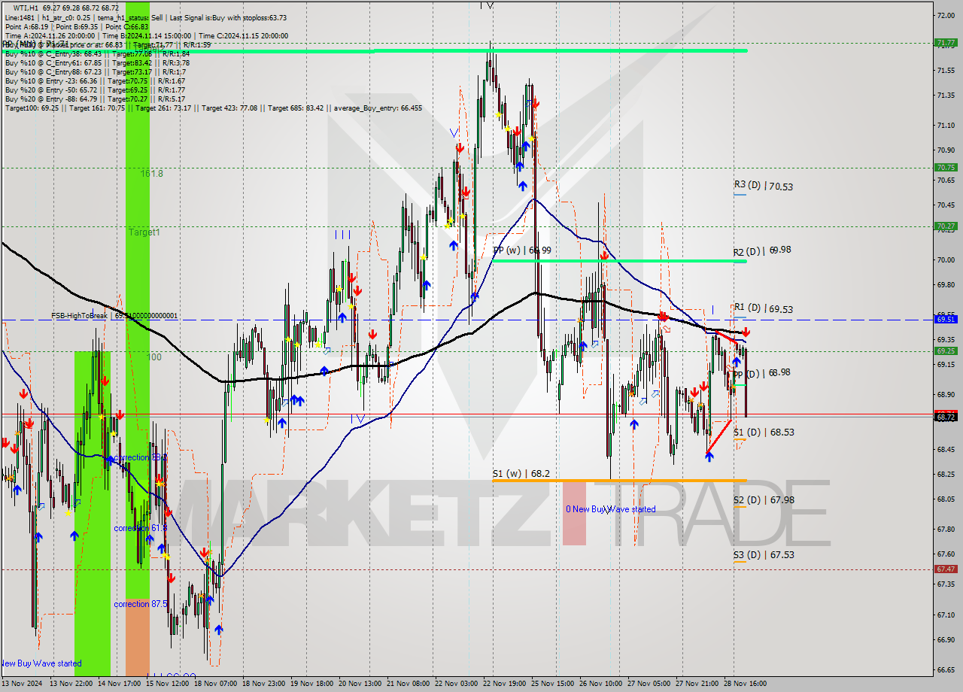Screen dimensions: 963x692
Task: Click the 161.8 Fibonacci label
Action: pyautogui.click(x=151, y=173)
